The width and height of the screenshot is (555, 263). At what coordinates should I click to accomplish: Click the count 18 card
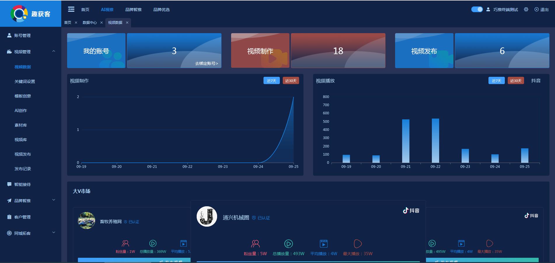(x=338, y=51)
